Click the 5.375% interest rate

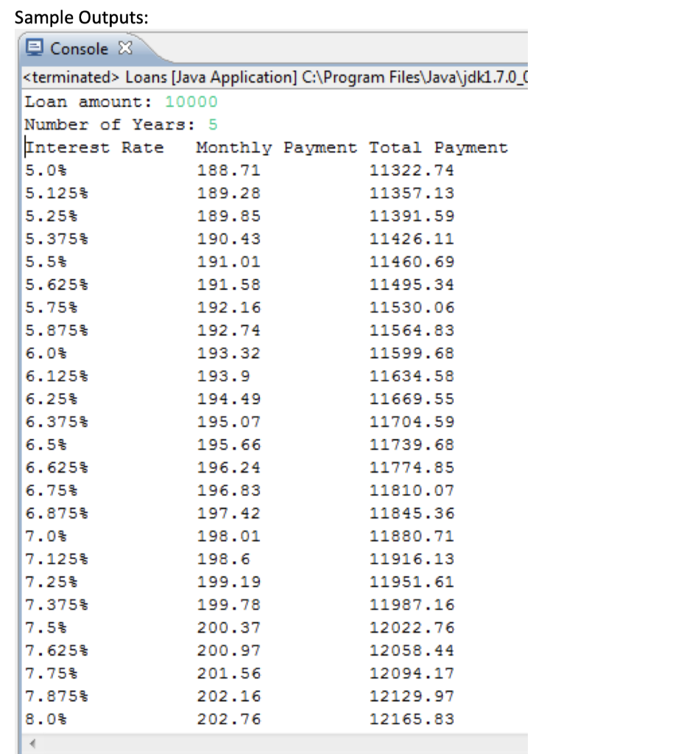click(x=57, y=239)
